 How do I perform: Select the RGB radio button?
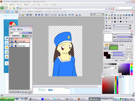pos(113,61)
